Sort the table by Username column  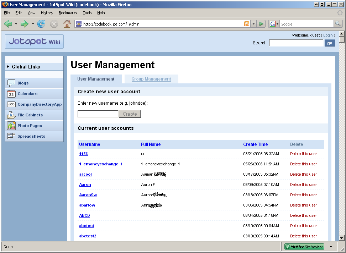point(90,144)
